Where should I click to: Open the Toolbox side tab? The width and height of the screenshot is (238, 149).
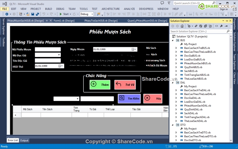pos(4,42)
